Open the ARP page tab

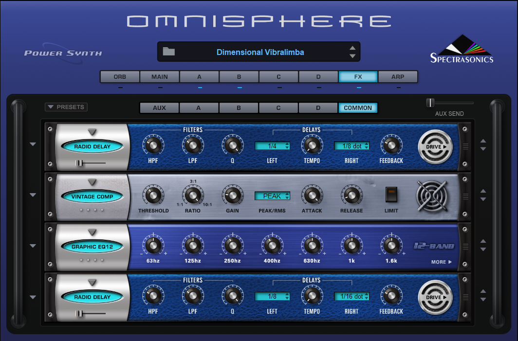[x=398, y=76]
